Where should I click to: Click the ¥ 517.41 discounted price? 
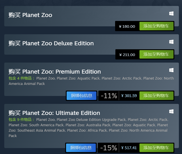coord(129,148)
